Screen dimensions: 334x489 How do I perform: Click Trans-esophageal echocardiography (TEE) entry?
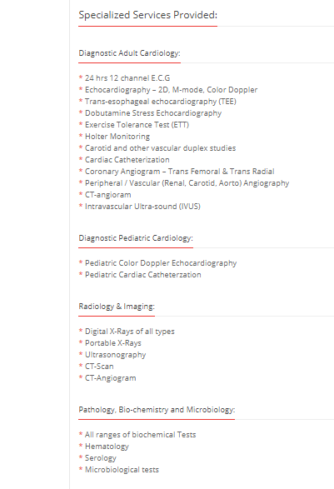pos(161,102)
